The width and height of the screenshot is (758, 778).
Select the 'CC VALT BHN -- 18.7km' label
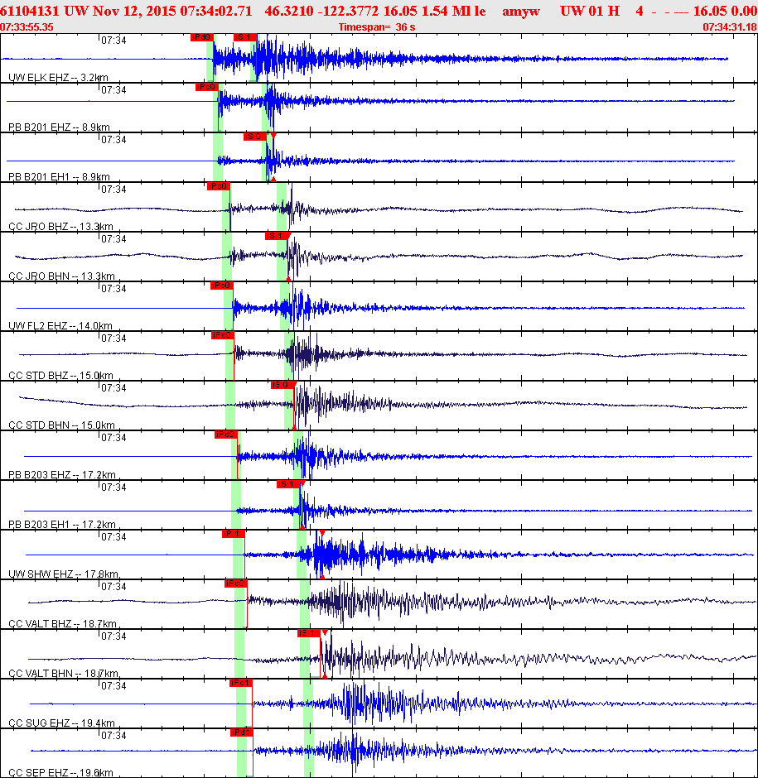click(63, 673)
